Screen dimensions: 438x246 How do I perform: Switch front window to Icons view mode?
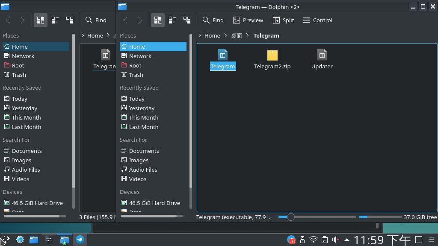click(157, 20)
